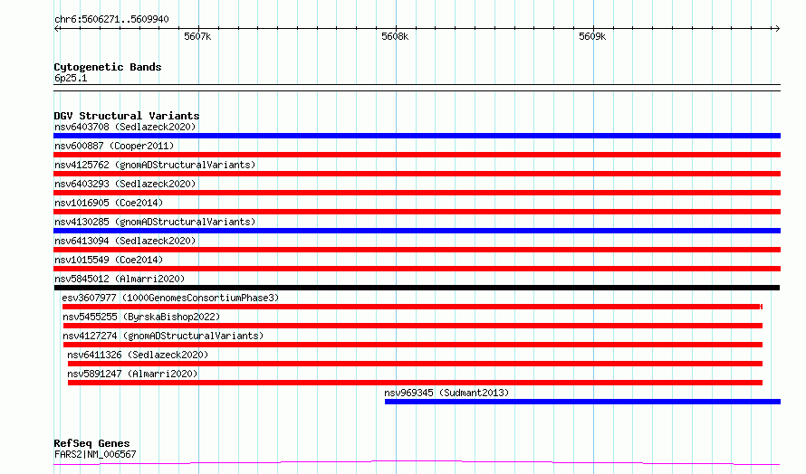Select nsv5891247 (Almarri2020) variant label
Image resolution: width=806 pixels, height=474 pixels.
[132, 374]
